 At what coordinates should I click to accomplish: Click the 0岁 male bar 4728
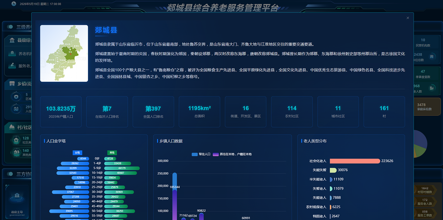(x=110, y=158)
